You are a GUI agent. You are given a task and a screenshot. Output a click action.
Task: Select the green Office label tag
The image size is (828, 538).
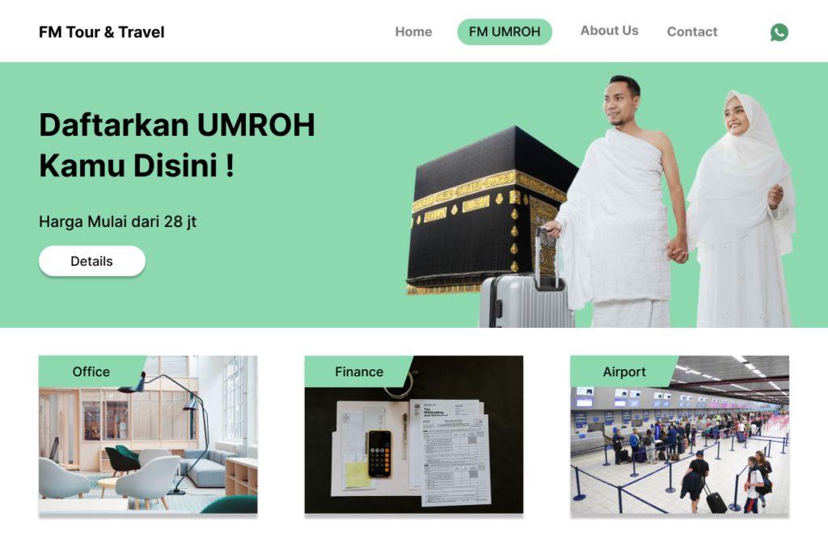91,372
